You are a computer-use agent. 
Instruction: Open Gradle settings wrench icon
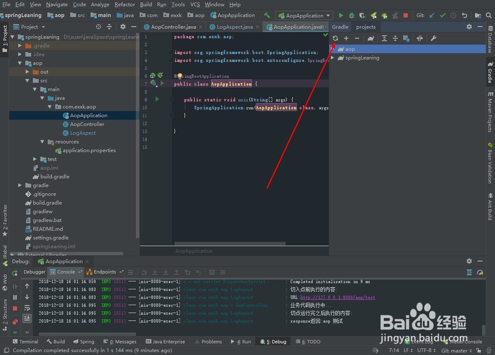click(434, 38)
